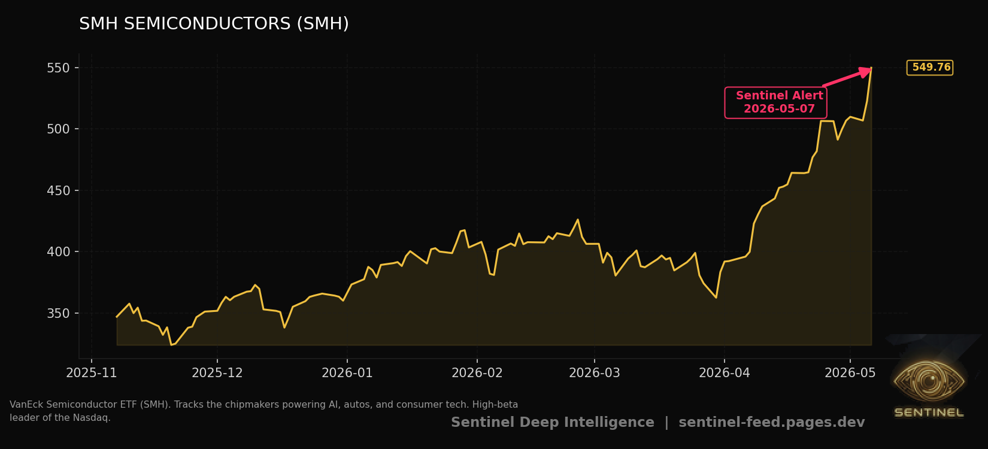Click the x-axis label 2026-03

click(595, 373)
